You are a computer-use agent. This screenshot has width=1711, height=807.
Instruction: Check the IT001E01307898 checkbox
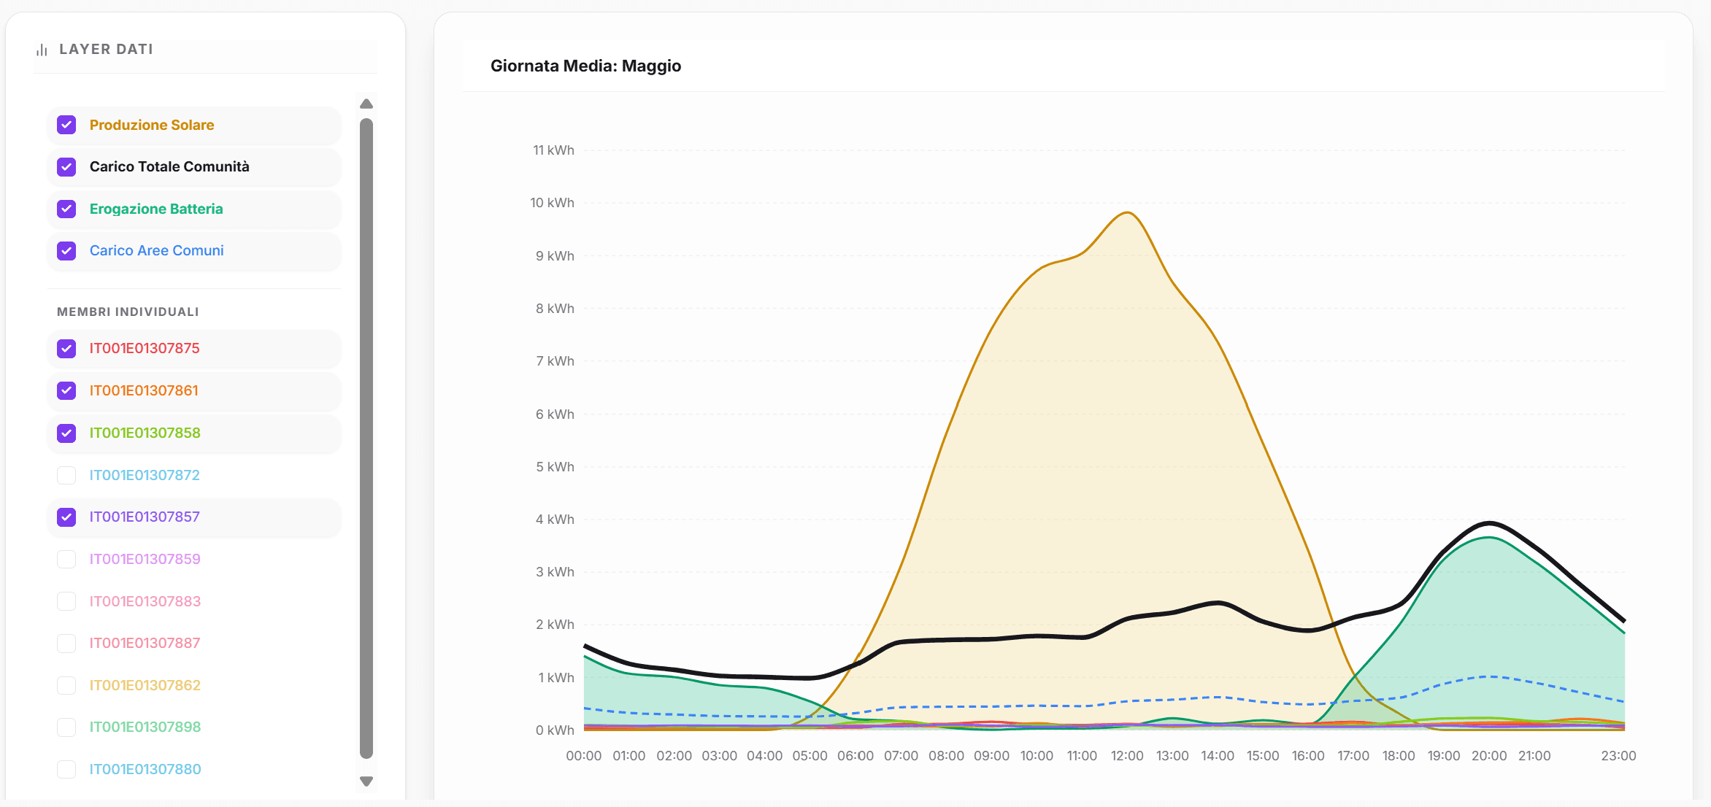[66, 727]
